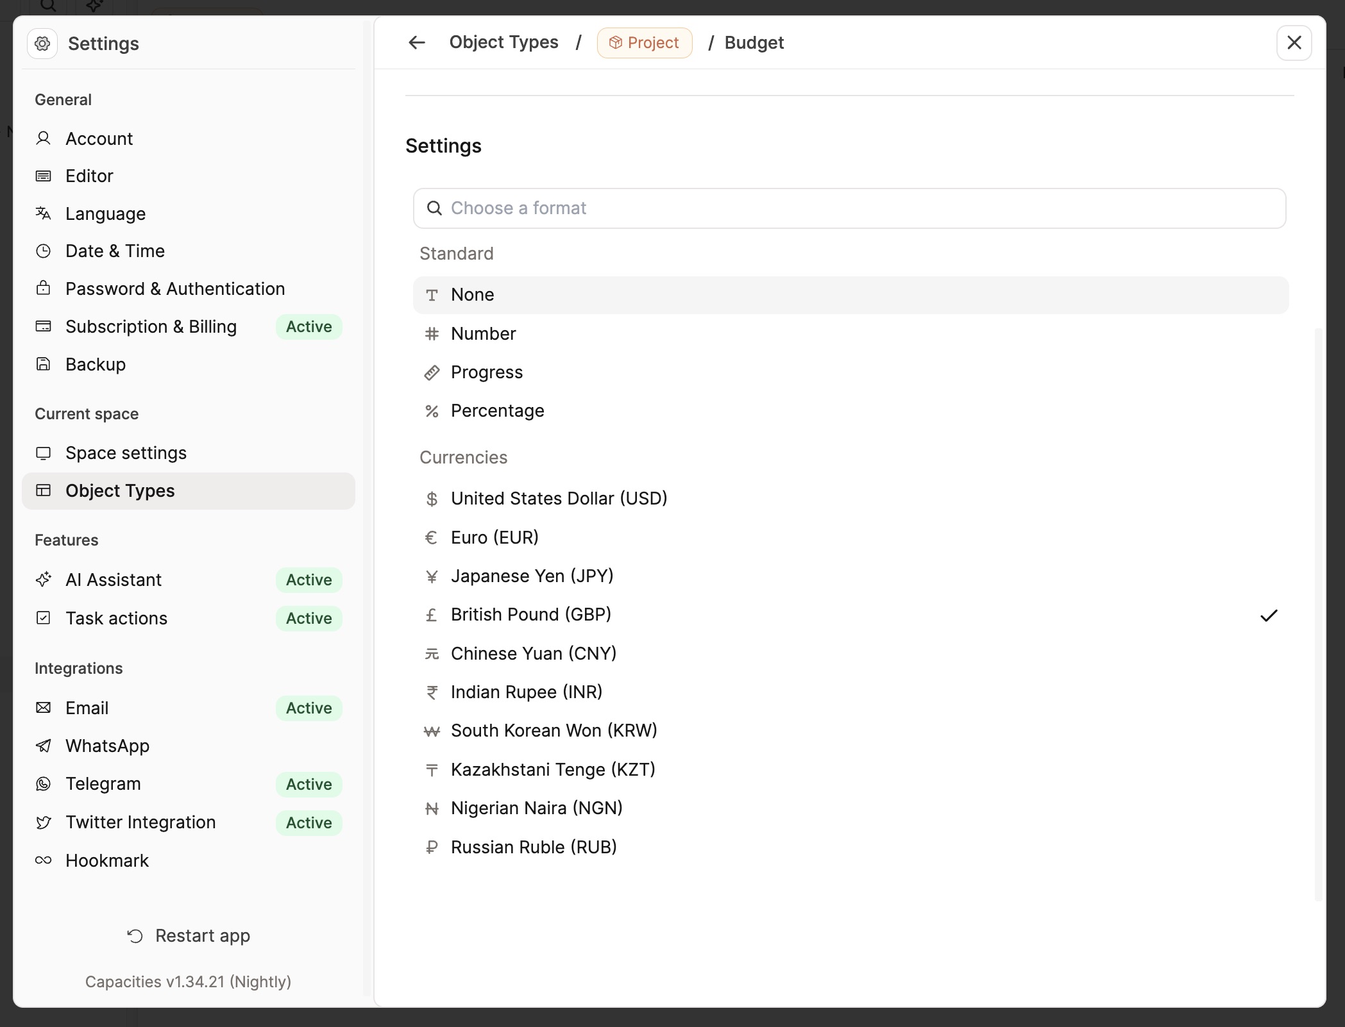Select British Pound (GBP) currency format

pos(530,615)
